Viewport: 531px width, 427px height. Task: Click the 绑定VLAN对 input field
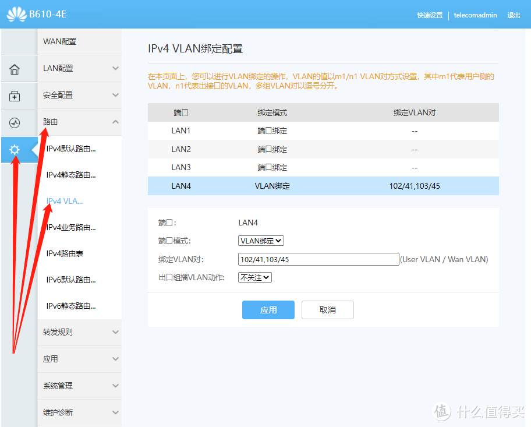tap(318, 259)
